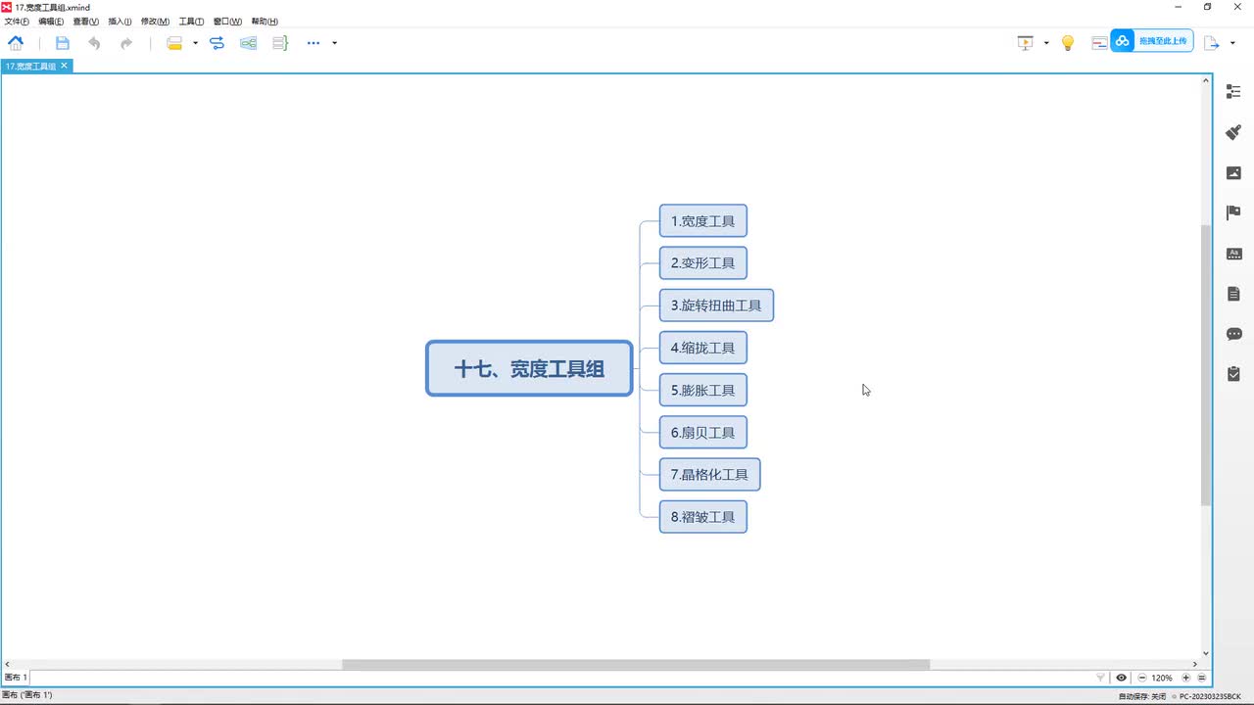Select the 4.缩拢工具 topic
1254x705 pixels.
[x=703, y=348]
